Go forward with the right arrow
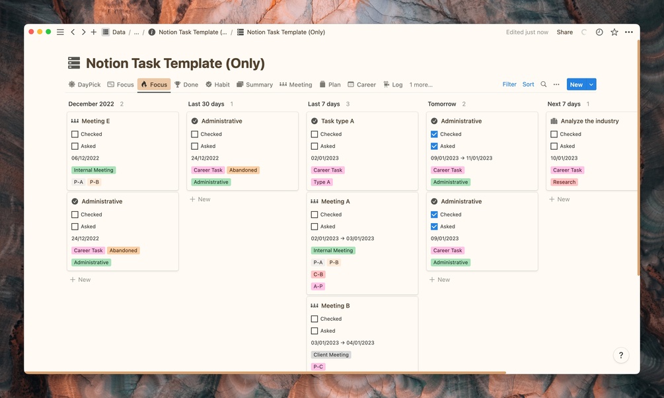664x398 pixels. 83,32
